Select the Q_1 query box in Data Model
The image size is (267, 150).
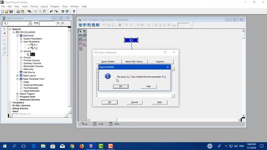coord(131,40)
